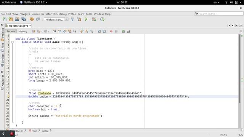
Task: Open the Edit menu
Action: pos(8,14)
